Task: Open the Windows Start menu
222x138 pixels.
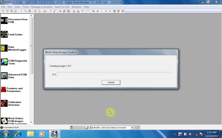Action: (x=5, y=134)
